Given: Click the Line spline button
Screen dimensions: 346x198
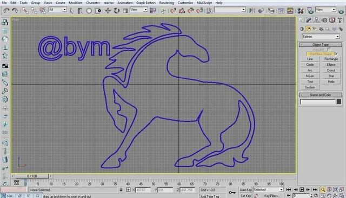Looking at the screenshot, I should 310,59.
